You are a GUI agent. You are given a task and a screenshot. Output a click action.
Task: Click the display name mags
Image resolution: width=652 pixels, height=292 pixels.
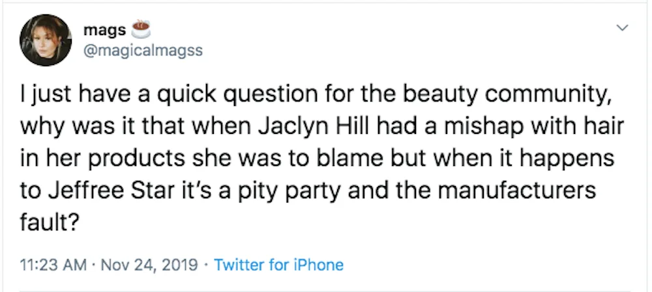[105, 30]
